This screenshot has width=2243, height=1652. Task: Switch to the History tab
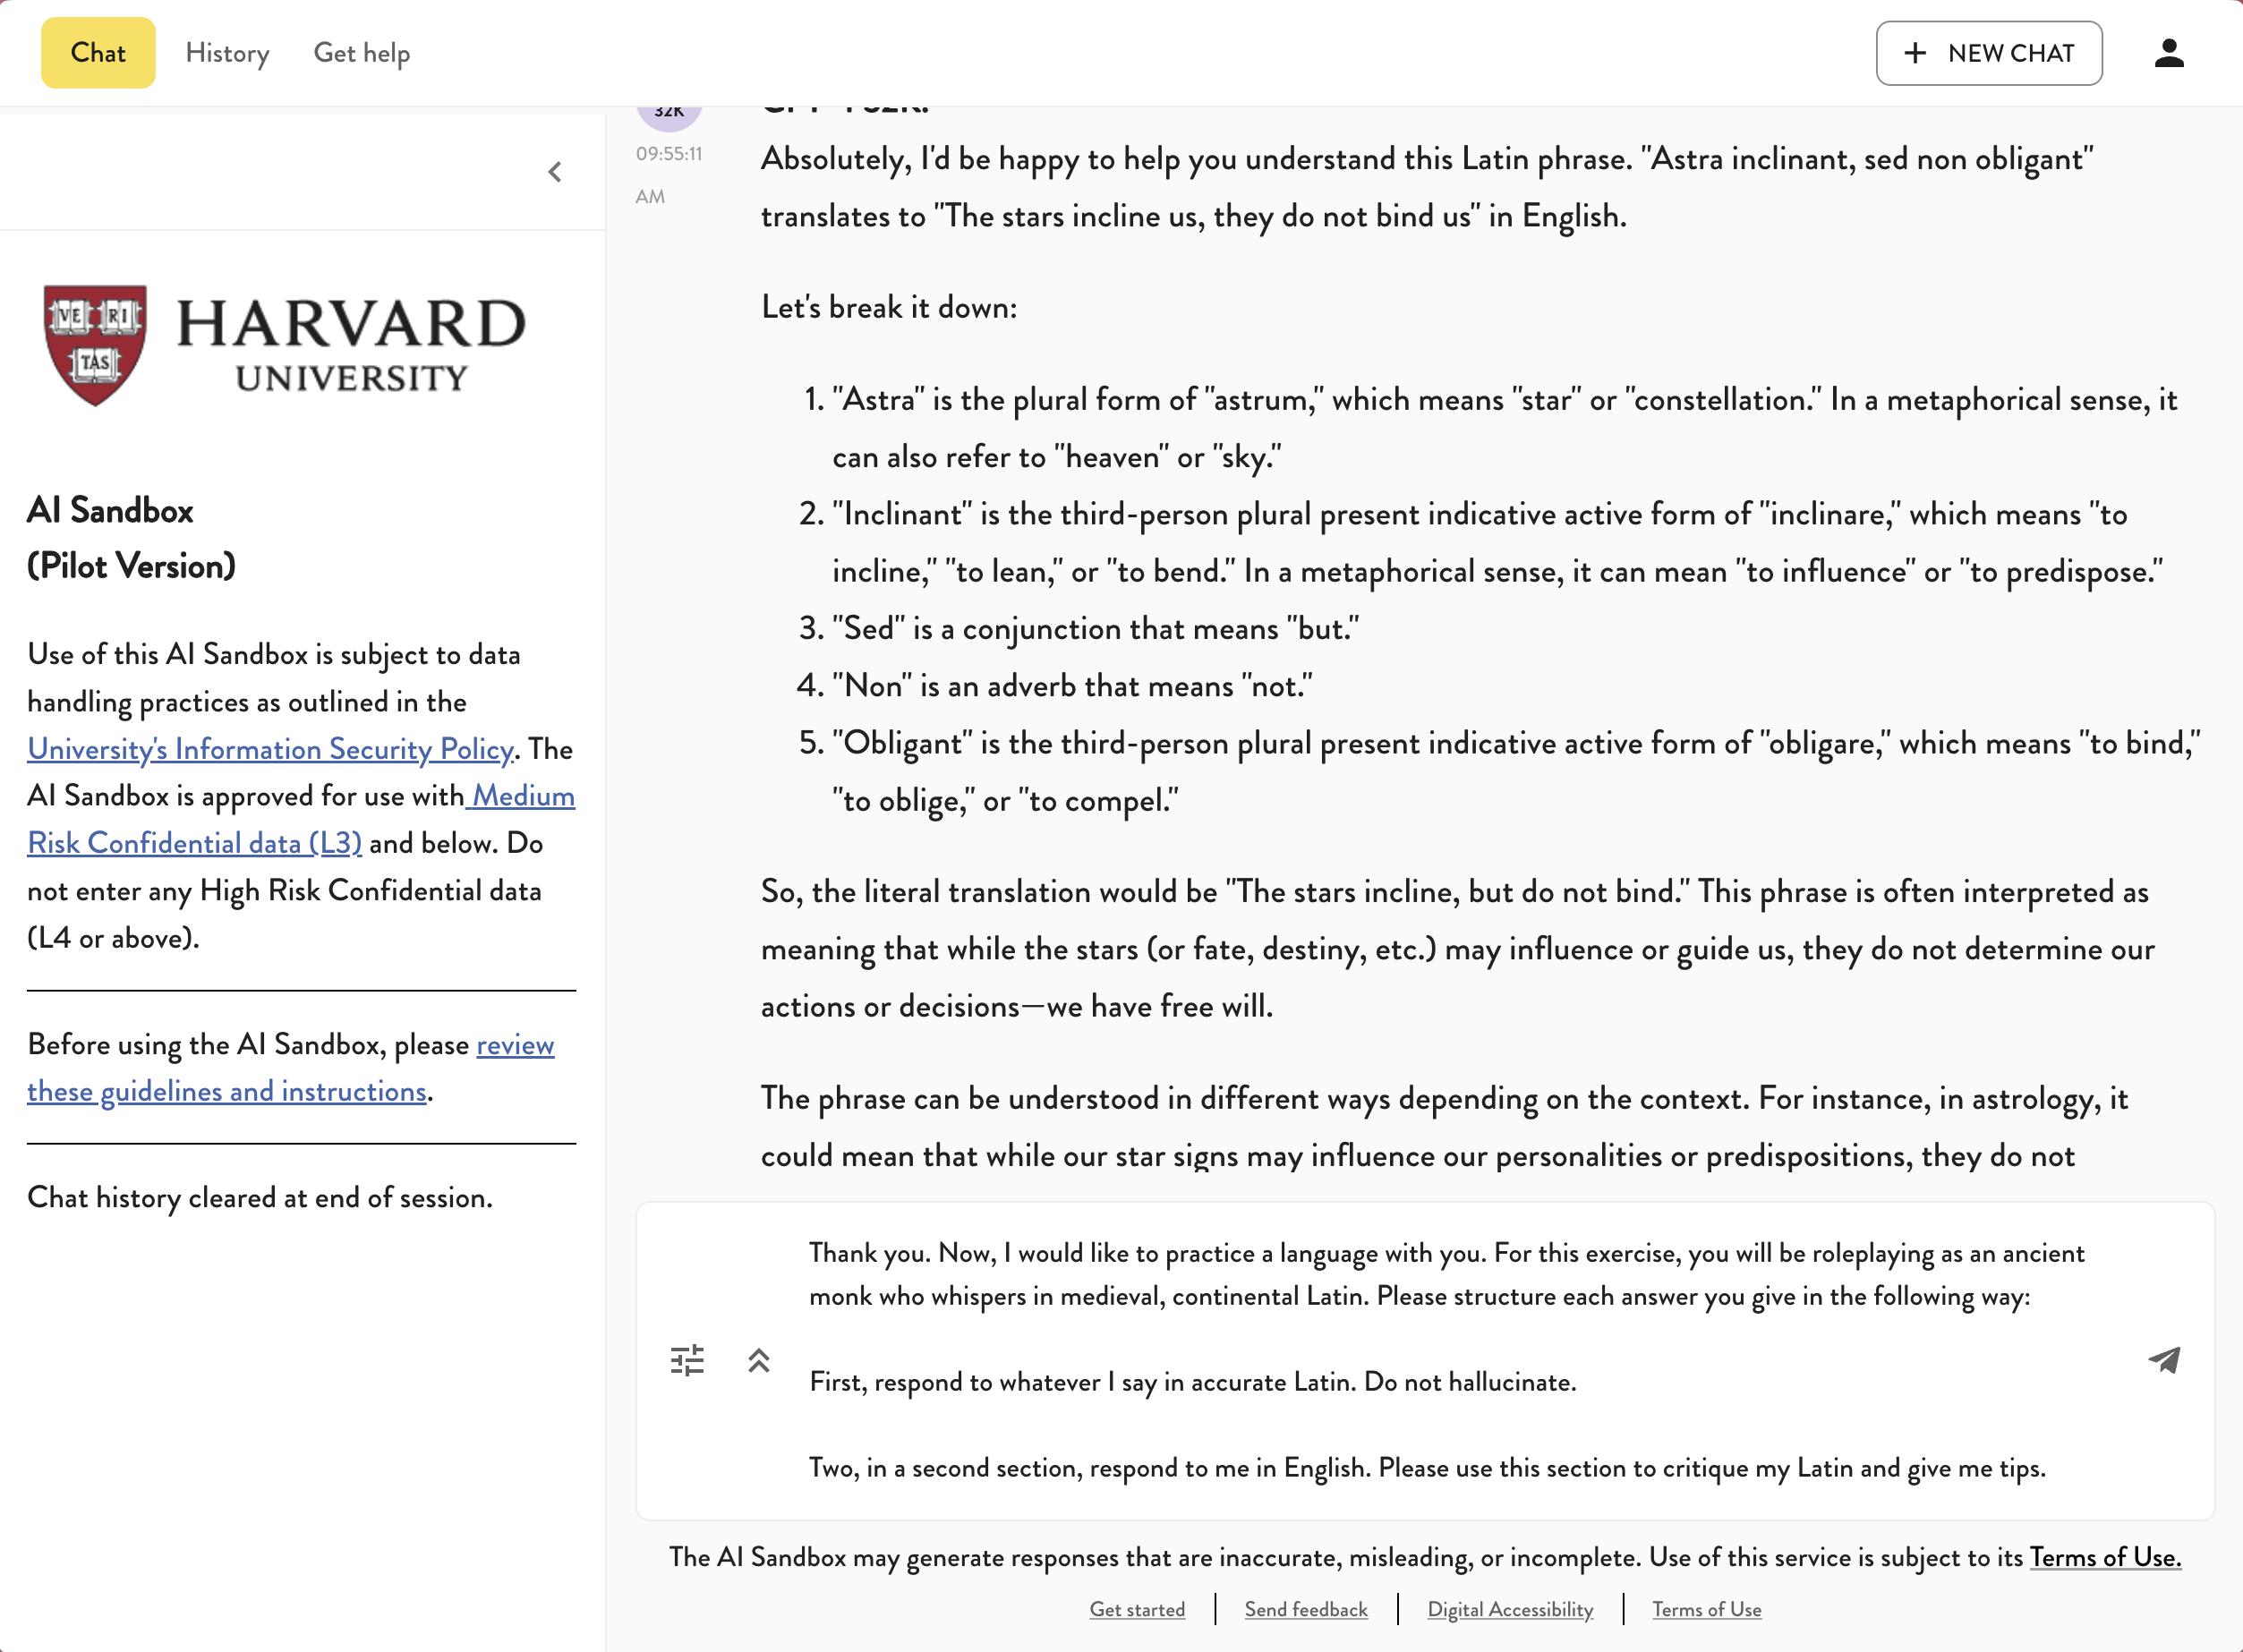point(227,53)
